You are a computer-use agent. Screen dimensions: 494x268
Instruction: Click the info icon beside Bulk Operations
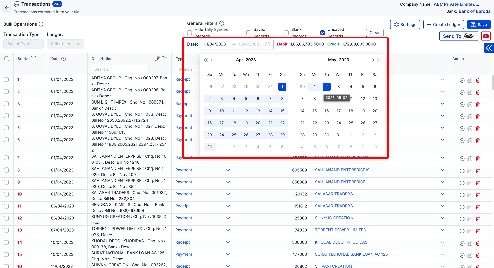click(41, 24)
